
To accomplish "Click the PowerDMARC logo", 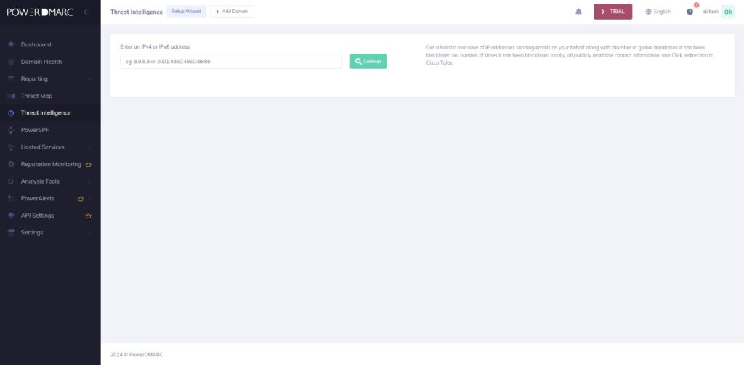I will click(x=40, y=12).
